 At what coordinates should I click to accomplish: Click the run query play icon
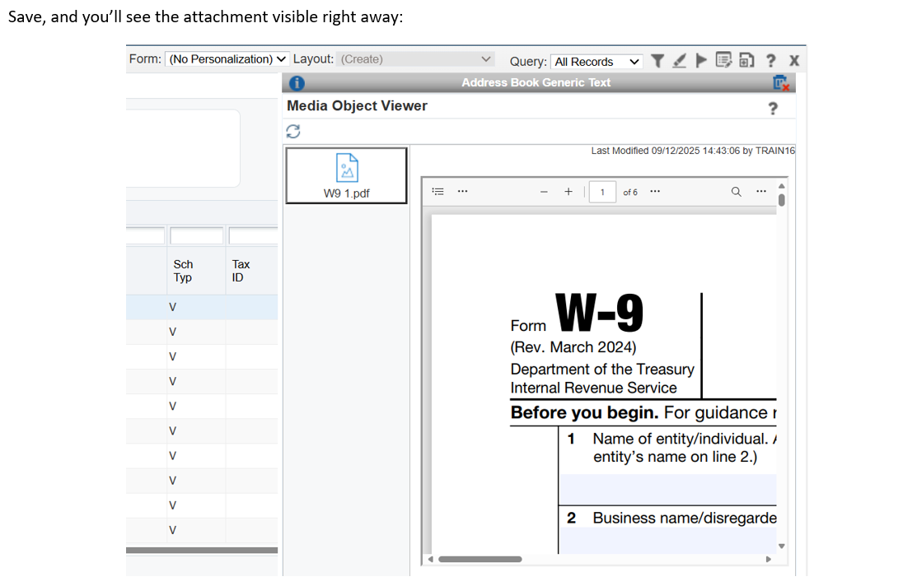click(x=701, y=61)
